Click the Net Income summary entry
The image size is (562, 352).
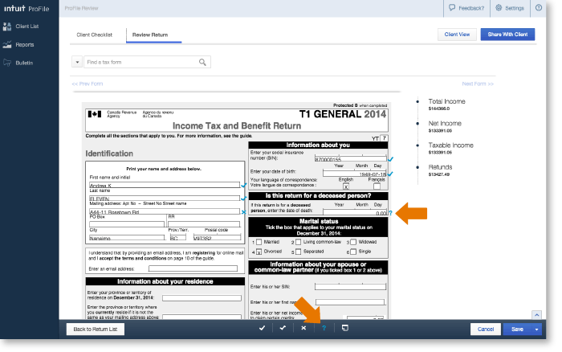point(445,126)
